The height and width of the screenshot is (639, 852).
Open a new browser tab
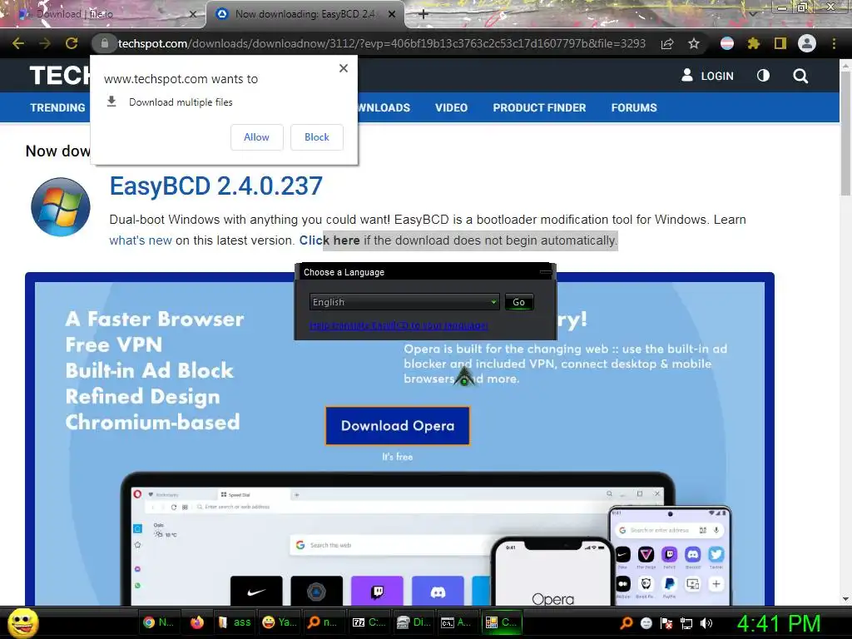[x=424, y=14]
